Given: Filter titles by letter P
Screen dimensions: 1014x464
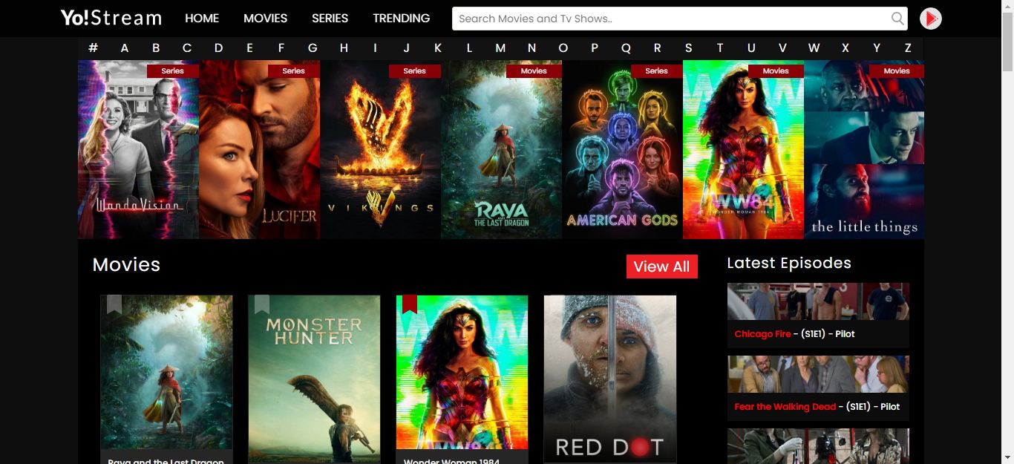Looking at the screenshot, I should (595, 48).
